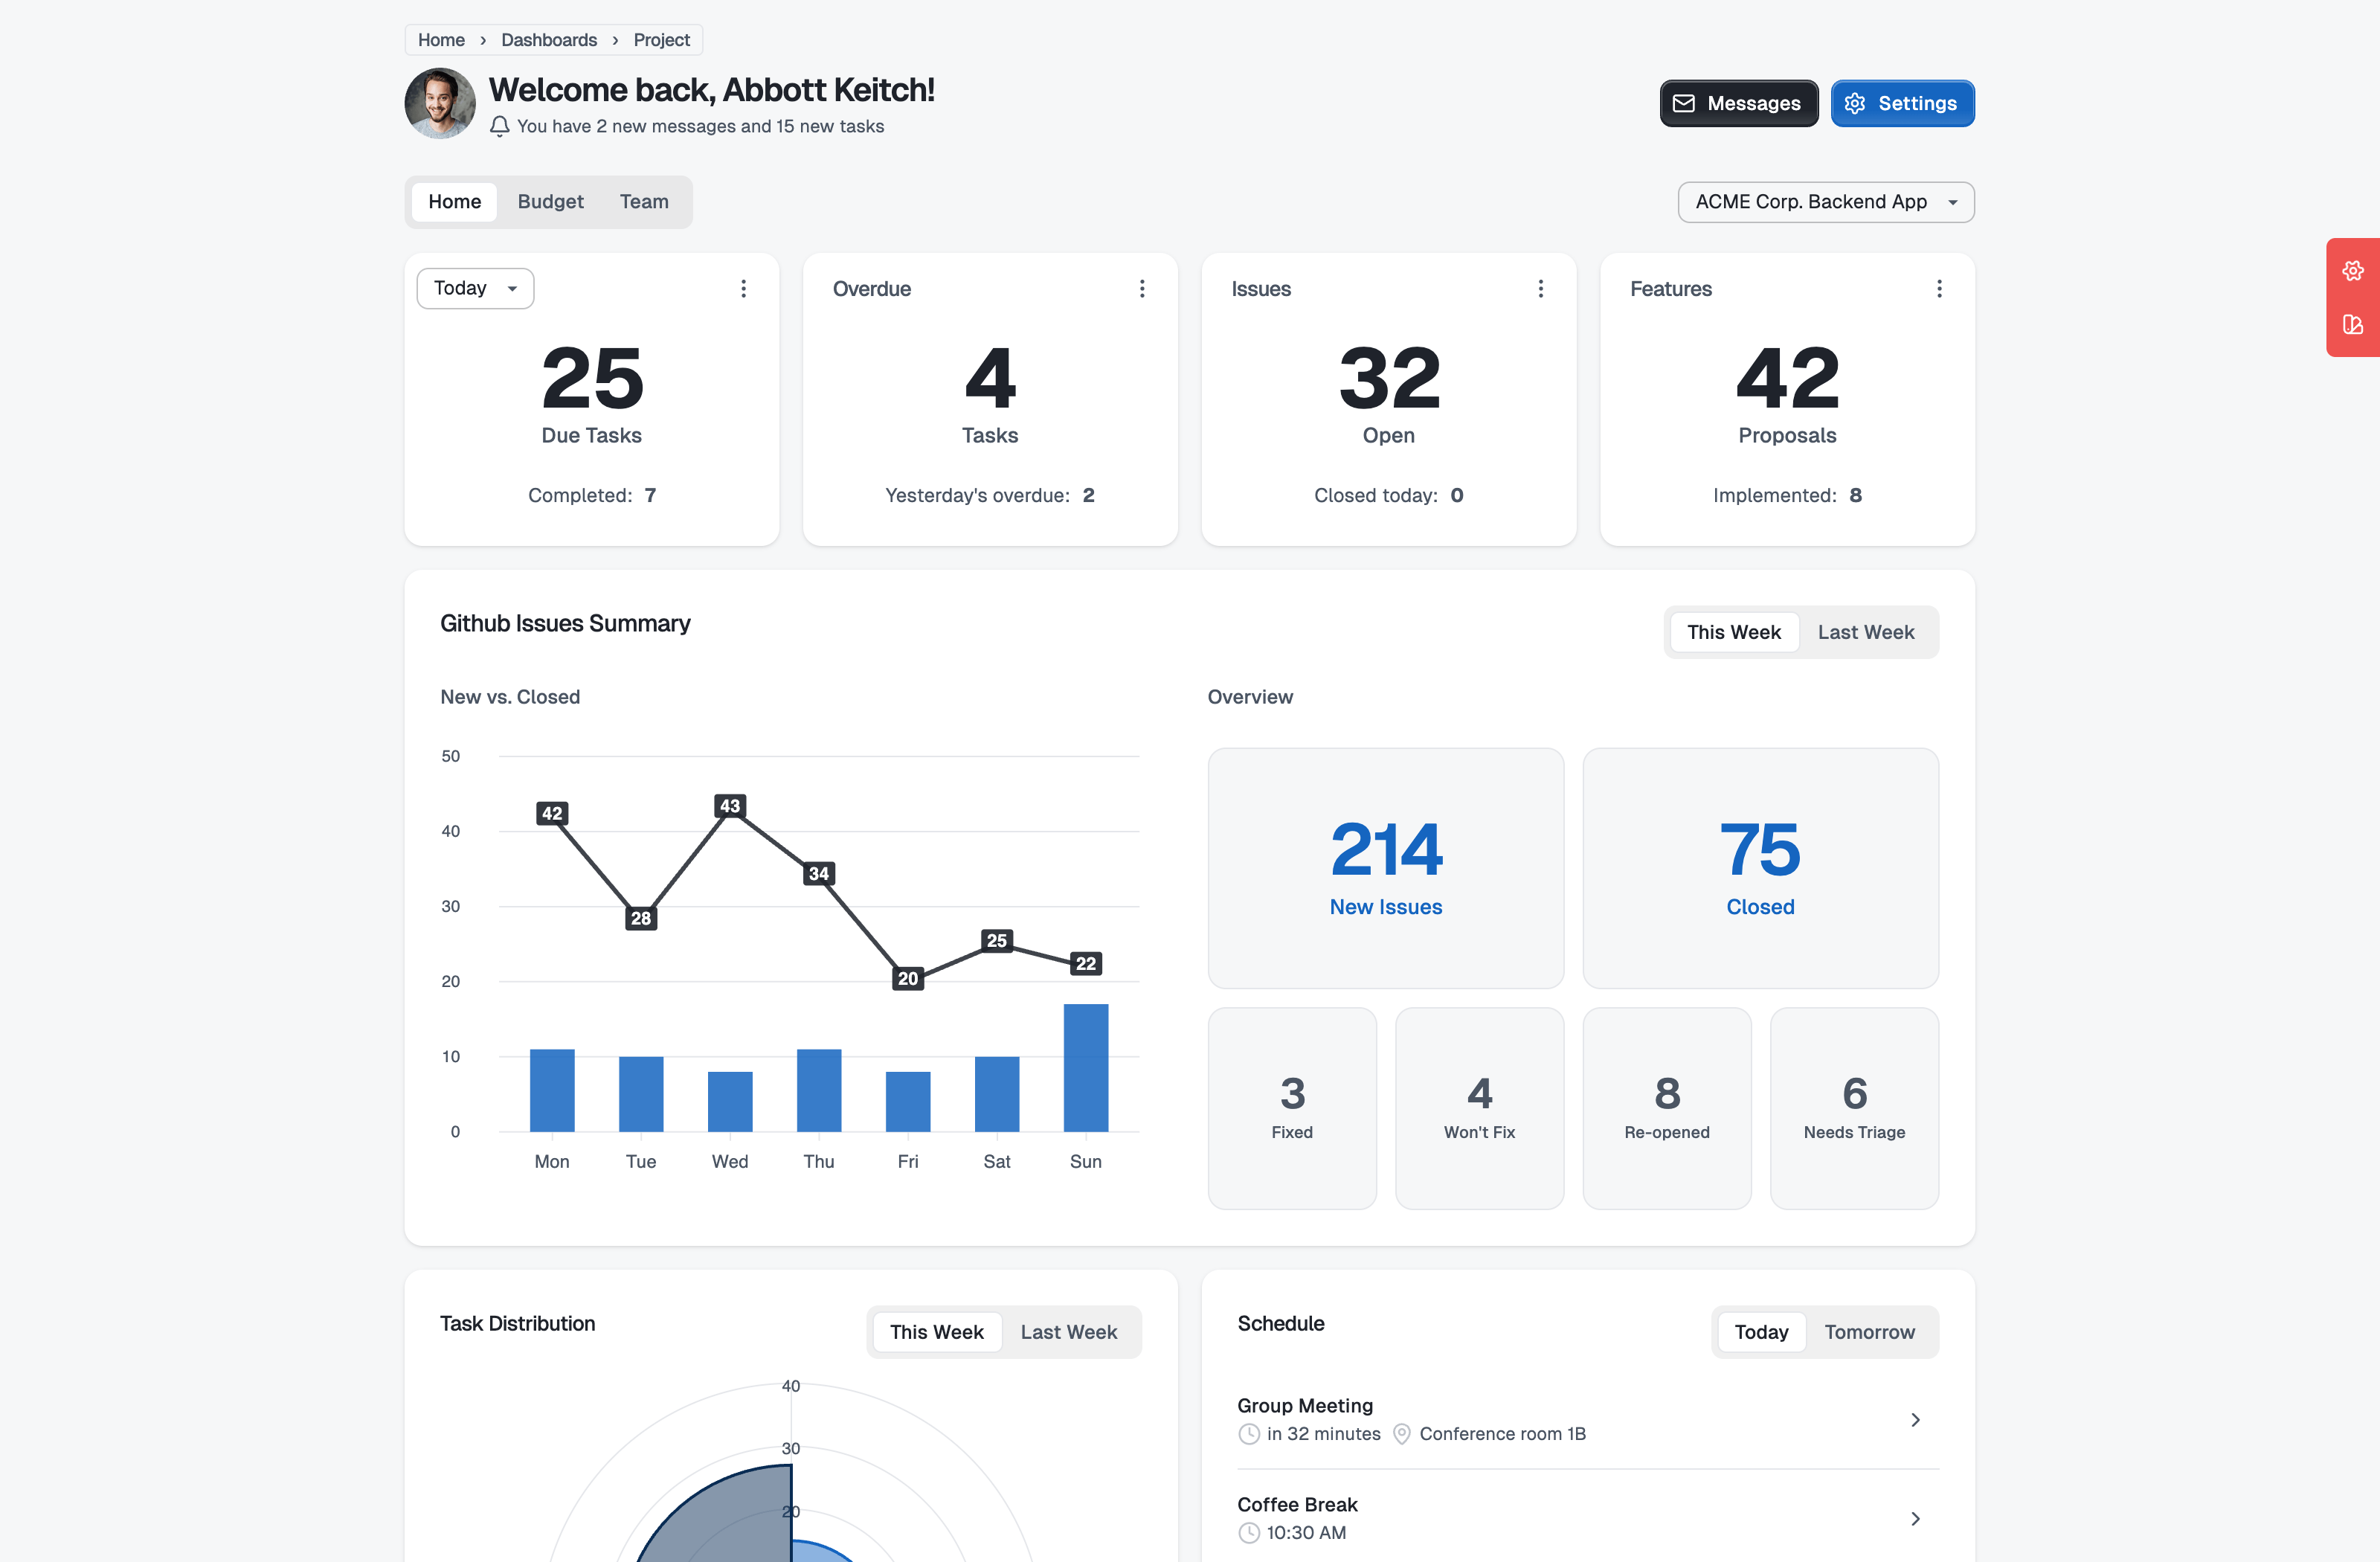Expand the Coffee Break entry chevron
This screenshot has width=2380, height=1562.
click(x=1915, y=1519)
